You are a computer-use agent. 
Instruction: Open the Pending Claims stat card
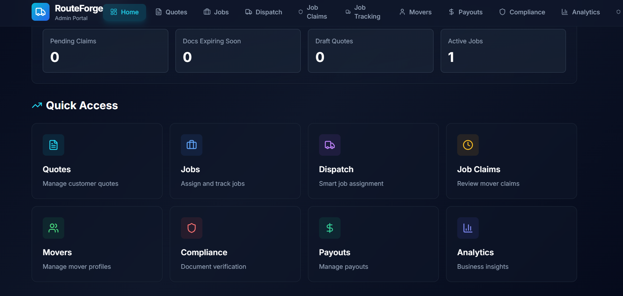point(105,51)
